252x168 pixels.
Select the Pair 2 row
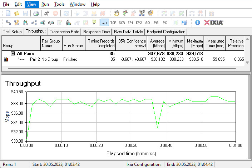point(123,59)
